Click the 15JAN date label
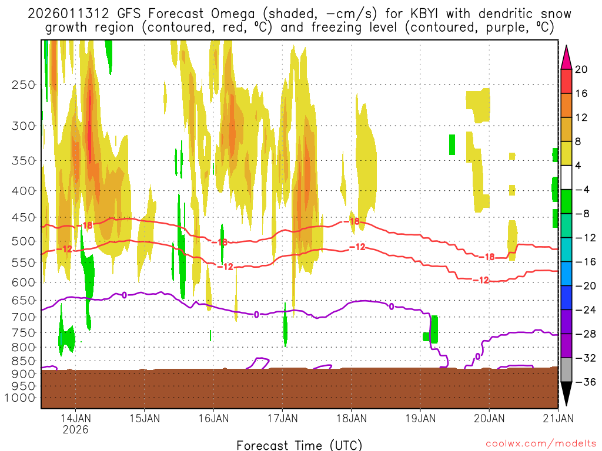This screenshot has height=451, width=602. tap(145, 418)
